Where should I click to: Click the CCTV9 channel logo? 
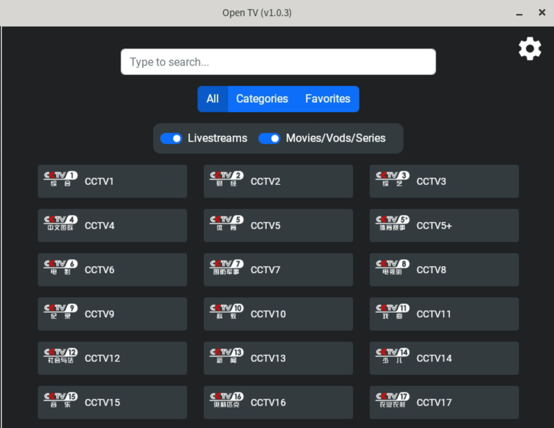tap(61, 312)
